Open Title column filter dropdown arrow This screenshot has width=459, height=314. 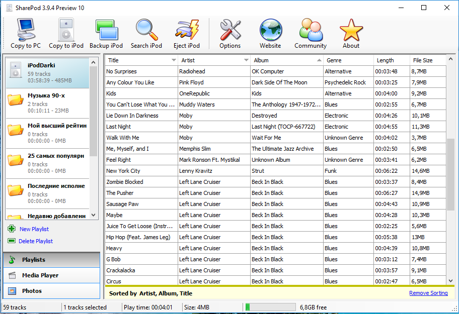174,60
